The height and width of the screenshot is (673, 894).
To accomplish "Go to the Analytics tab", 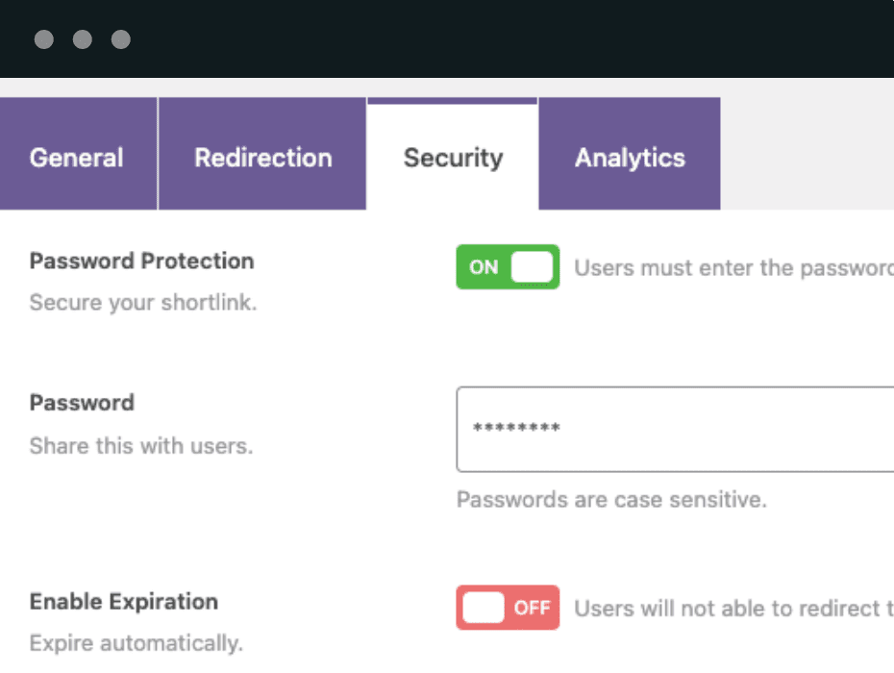I will (630, 158).
